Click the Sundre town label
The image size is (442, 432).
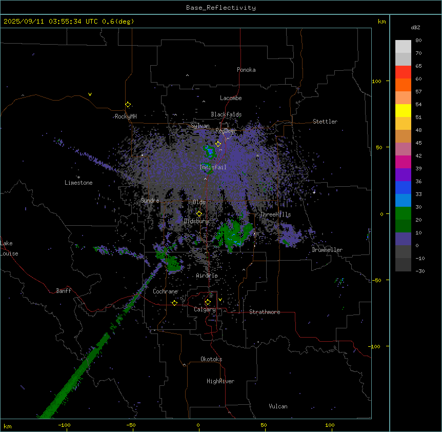tap(150, 201)
